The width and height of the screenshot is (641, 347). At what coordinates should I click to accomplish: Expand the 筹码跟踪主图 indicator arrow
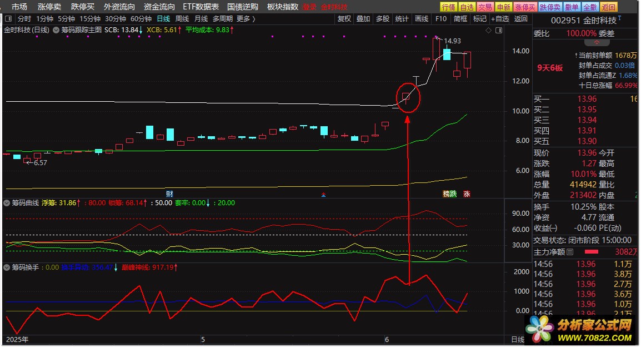click(57, 30)
